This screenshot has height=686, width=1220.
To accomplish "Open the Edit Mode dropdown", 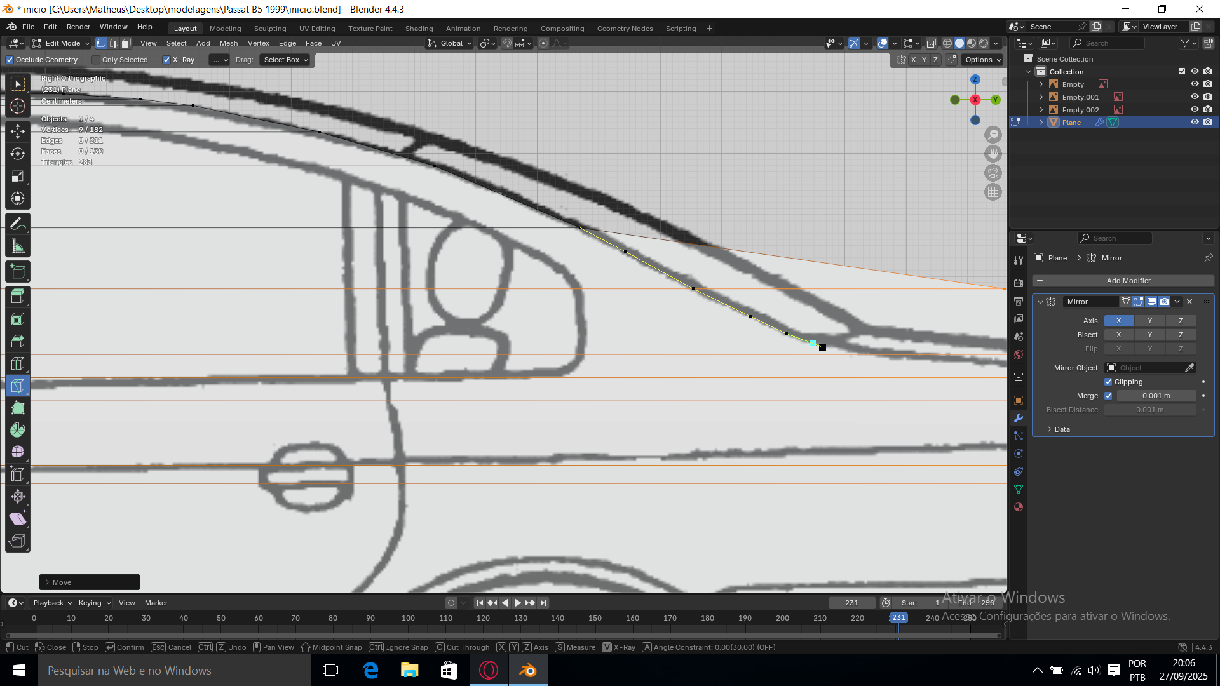I will point(62,43).
